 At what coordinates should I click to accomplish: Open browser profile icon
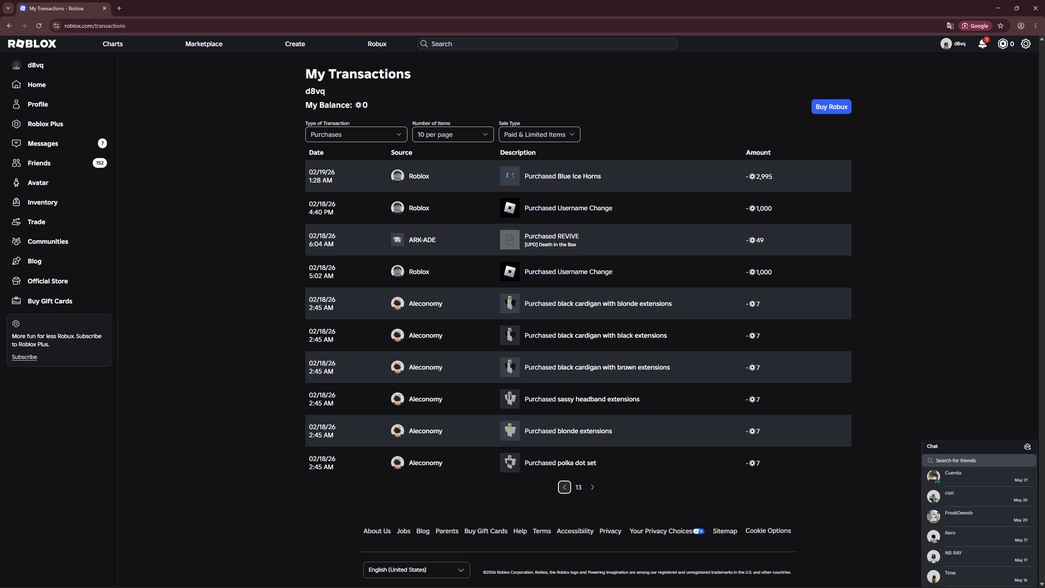click(1021, 26)
